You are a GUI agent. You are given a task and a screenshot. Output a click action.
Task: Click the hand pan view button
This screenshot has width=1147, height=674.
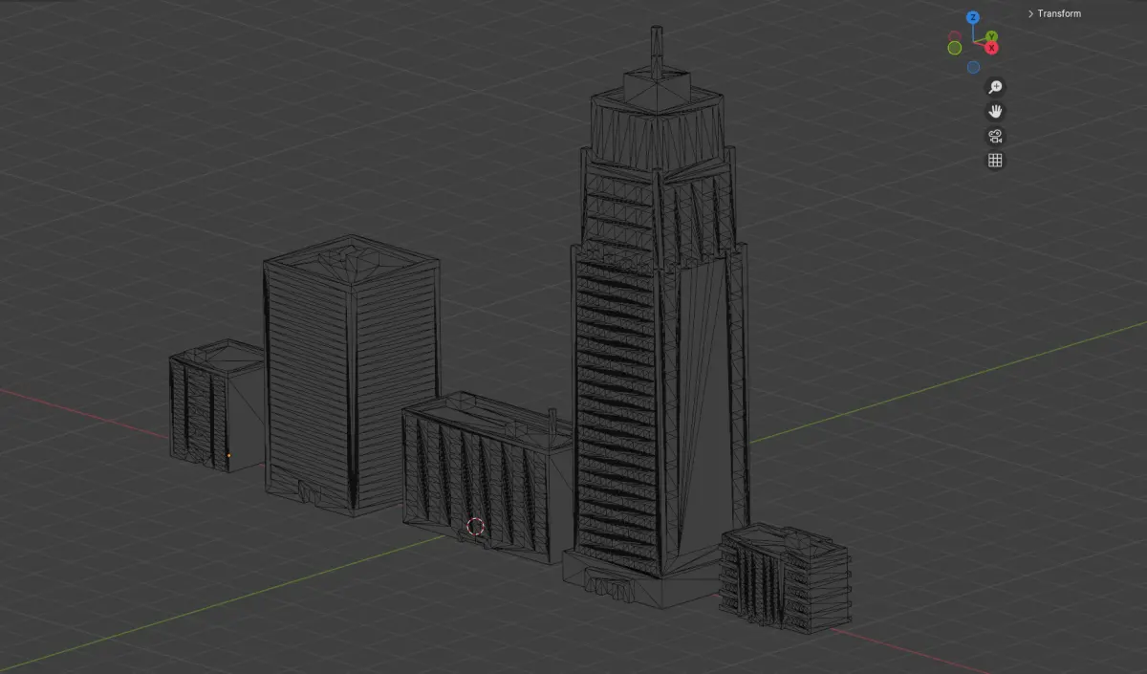tap(995, 111)
